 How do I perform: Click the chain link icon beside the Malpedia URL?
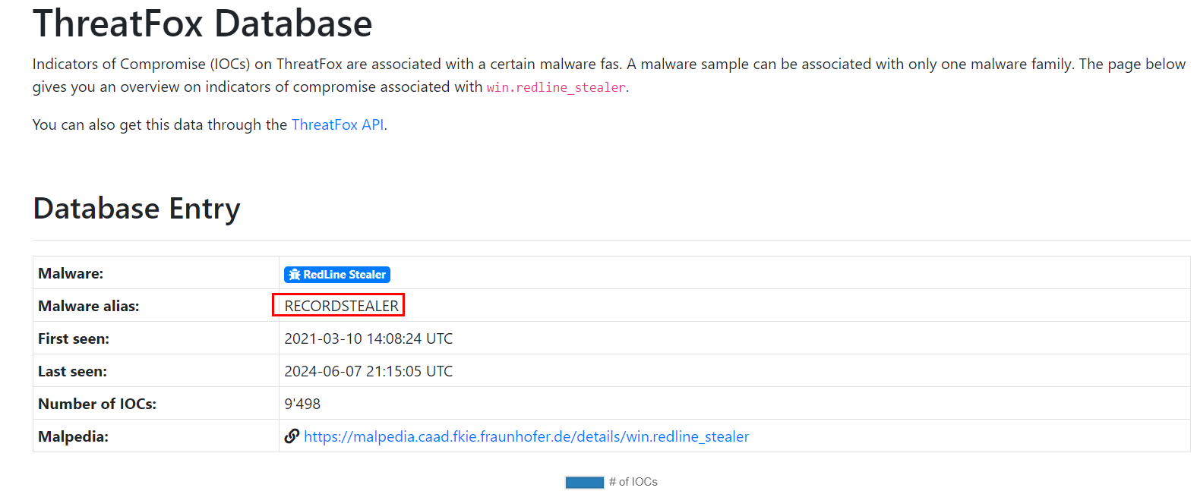click(x=292, y=436)
